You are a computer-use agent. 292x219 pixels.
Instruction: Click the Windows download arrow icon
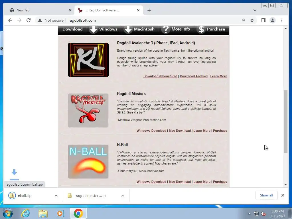point(93,30)
